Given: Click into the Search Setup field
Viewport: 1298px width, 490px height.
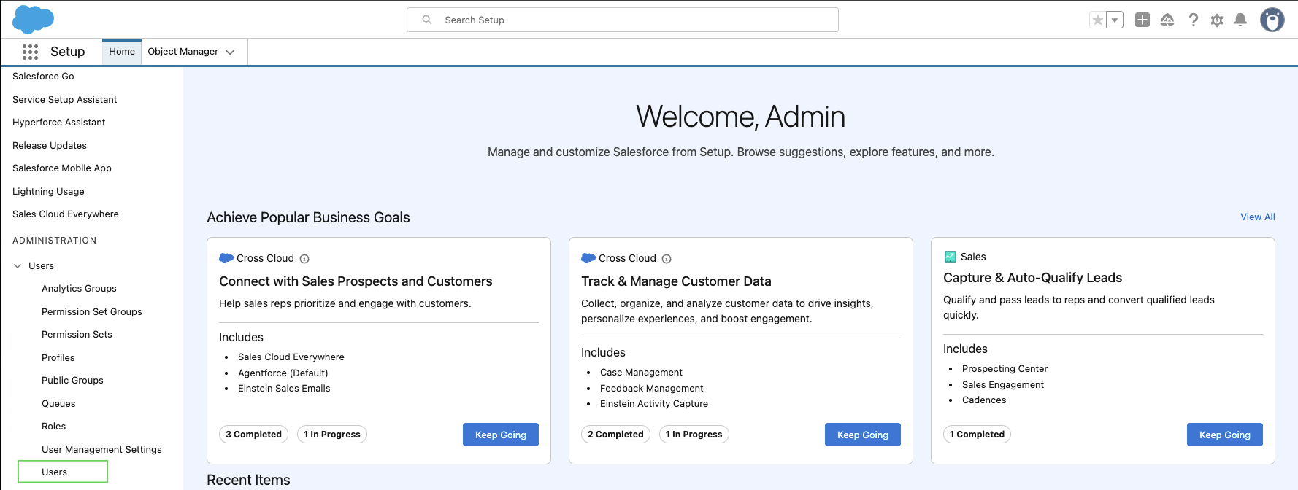Looking at the screenshot, I should pyautogui.click(x=622, y=20).
